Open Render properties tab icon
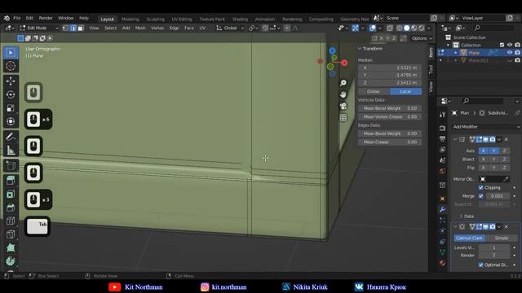Image resolution: width=522 pixels, height=293 pixels. point(442,128)
